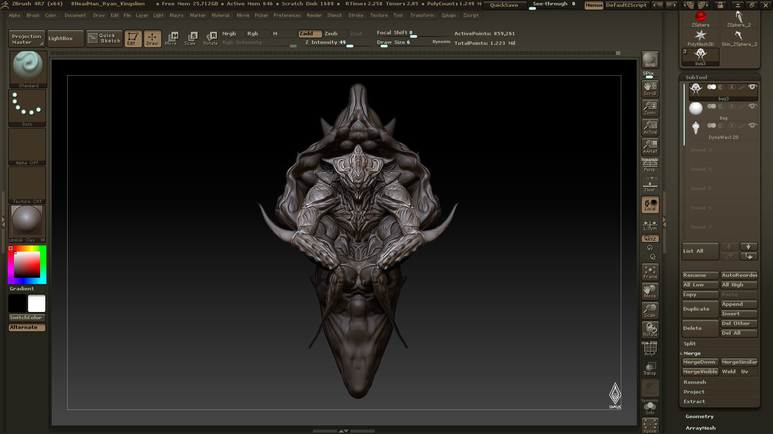Screen dimensions: 773x434
Task: Select the Rotate tool in top toolbar
Action: click(x=210, y=38)
